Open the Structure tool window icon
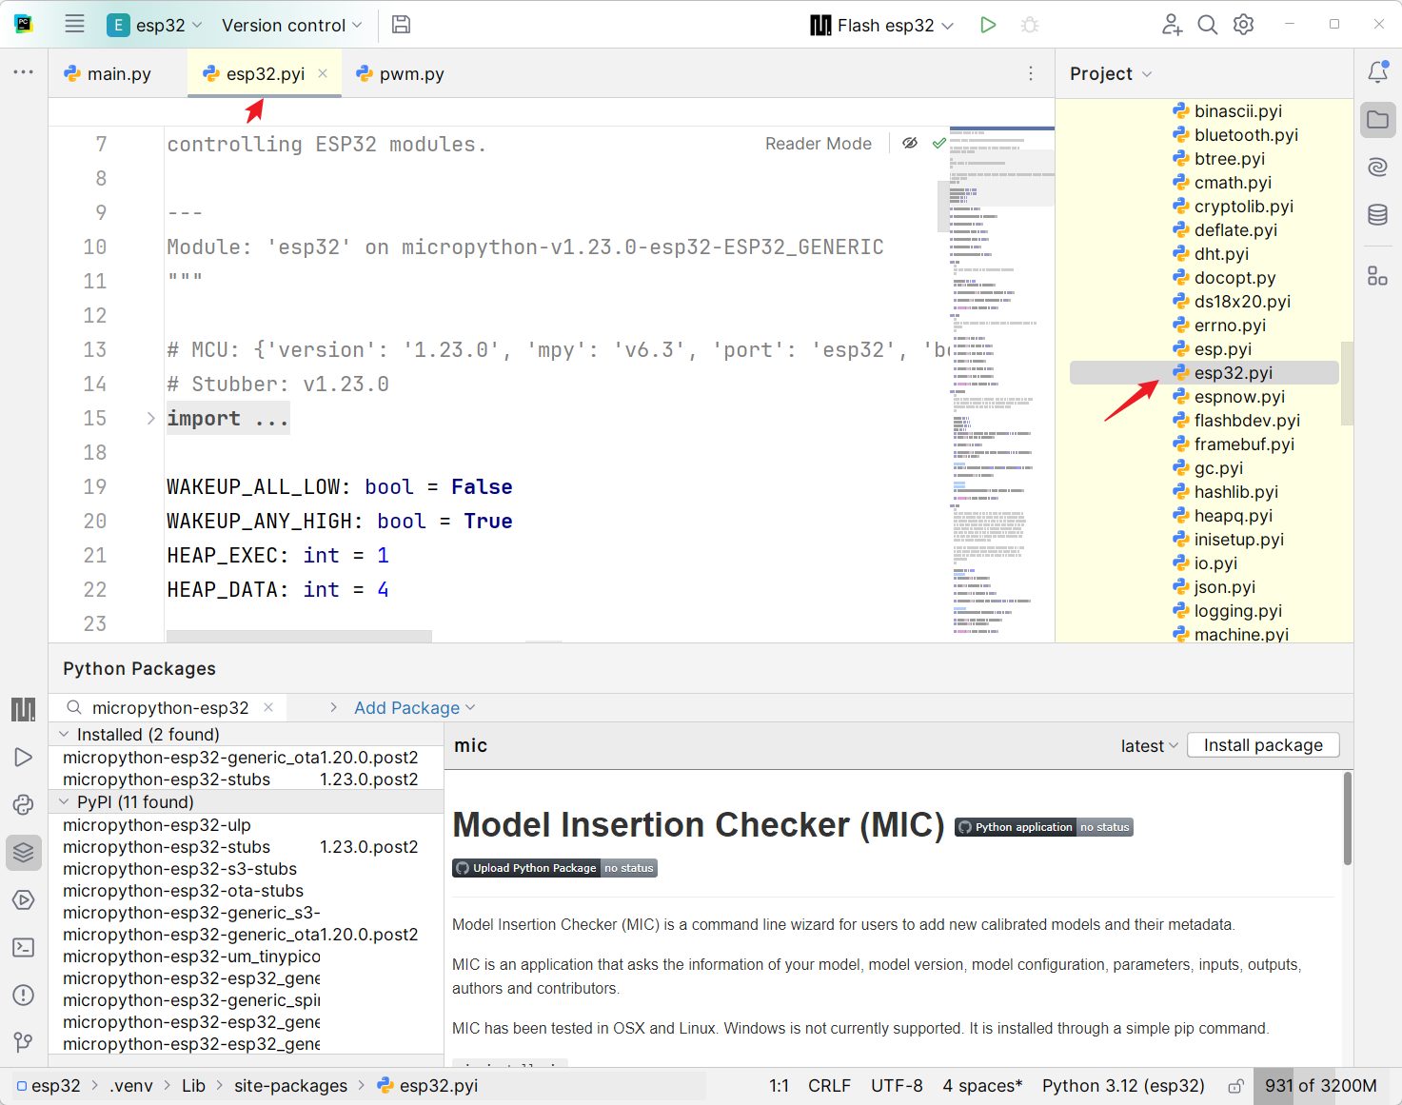Screen dimensions: 1402x1105 tap(1377, 276)
